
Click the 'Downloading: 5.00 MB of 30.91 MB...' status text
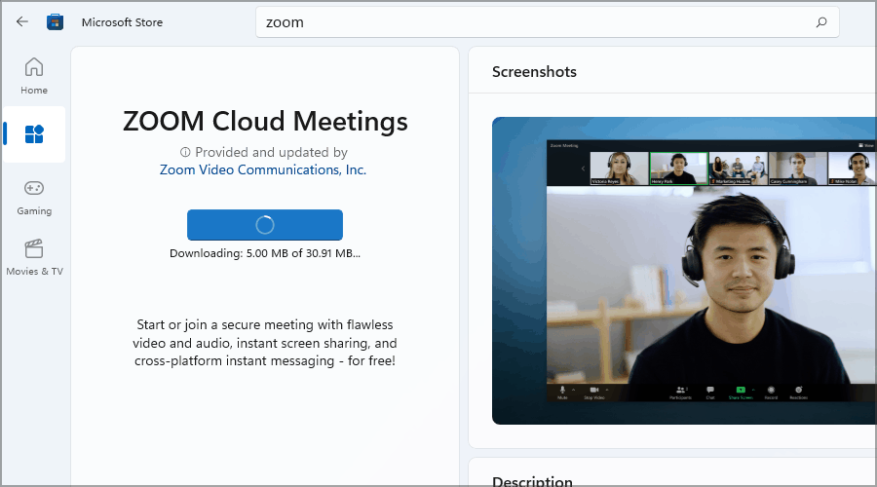click(x=264, y=253)
